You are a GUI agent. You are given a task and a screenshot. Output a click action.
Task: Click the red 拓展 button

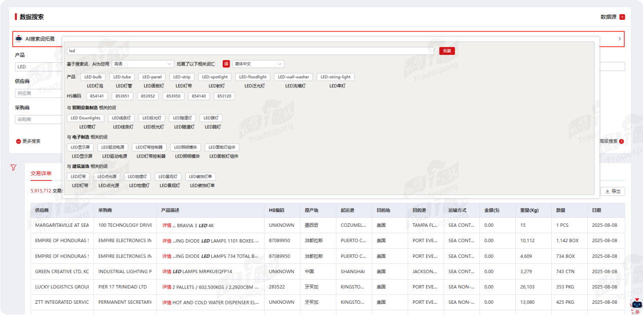pyautogui.click(x=447, y=51)
